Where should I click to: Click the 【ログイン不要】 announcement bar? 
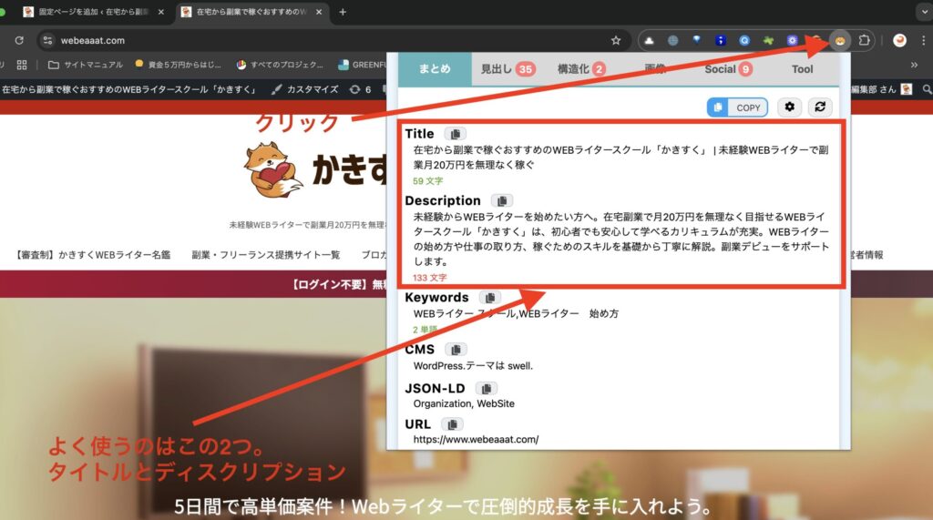tap(337, 284)
